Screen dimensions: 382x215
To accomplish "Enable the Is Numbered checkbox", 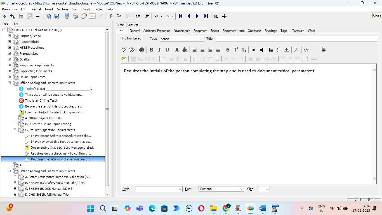I will coord(121,39).
